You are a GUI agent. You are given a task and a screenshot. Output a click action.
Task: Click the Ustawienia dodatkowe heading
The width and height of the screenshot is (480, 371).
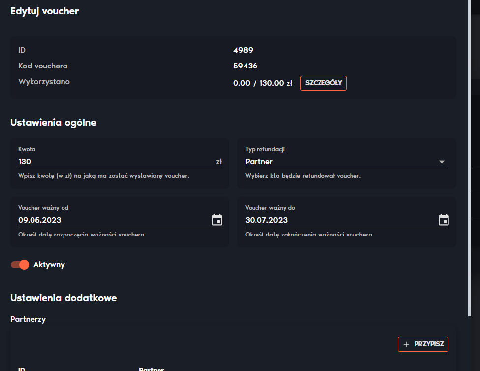(64, 298)
